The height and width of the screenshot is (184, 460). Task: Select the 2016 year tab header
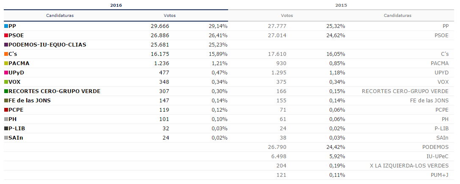(x=116, y=5)
